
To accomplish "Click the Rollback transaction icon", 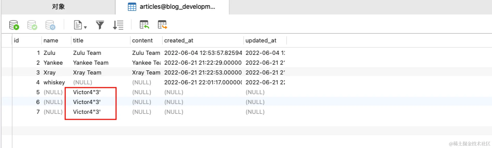I will pos(50,25).
